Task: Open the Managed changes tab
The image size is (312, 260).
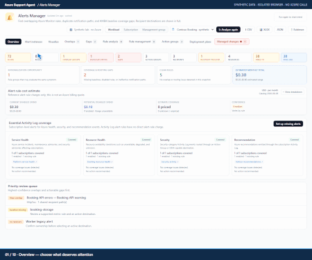Action: click(232, 42)
